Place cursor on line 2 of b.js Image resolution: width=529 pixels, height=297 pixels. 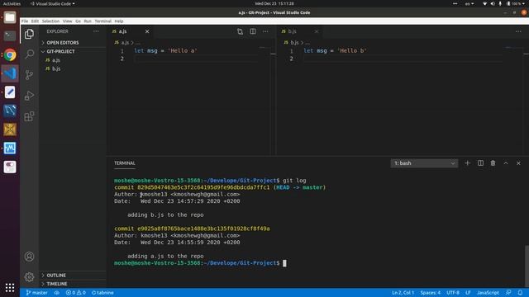tap(402, 59)
